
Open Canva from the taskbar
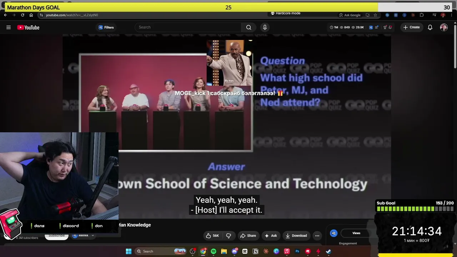(x=276, y=251)
